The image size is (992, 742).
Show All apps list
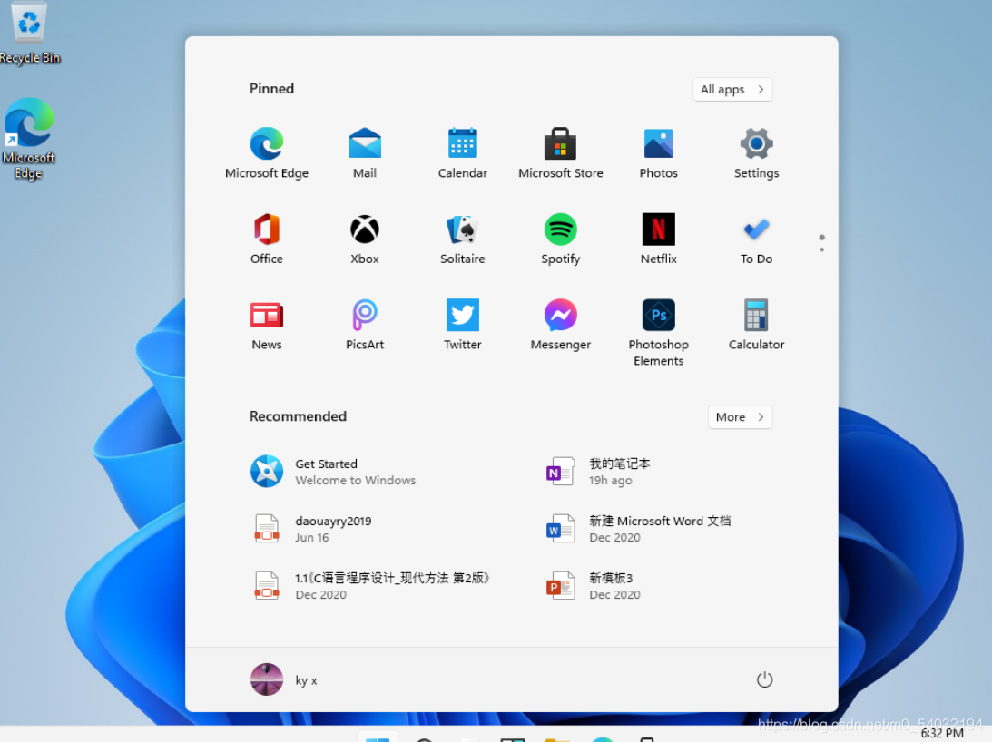(x=732, y=89)
